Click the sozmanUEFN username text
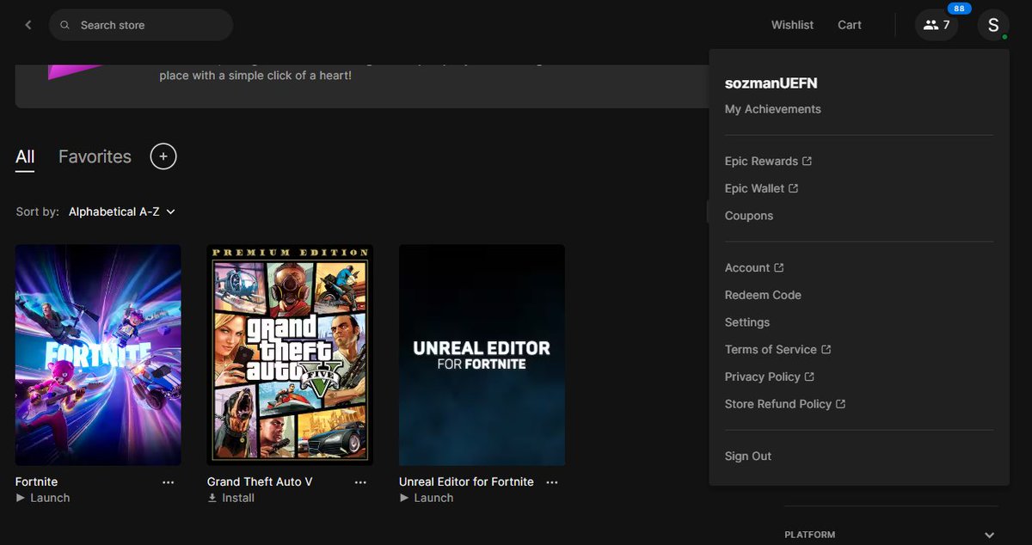The height and width of the screenshot is (545, 1032). point(771,83)
